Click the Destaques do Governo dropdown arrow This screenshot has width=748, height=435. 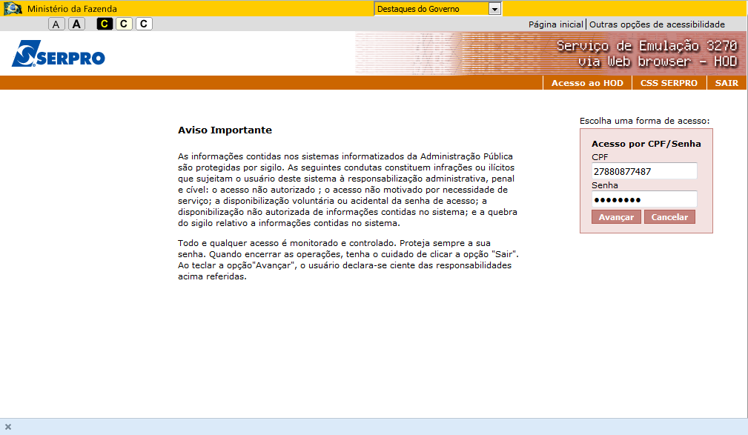point(494,9)
